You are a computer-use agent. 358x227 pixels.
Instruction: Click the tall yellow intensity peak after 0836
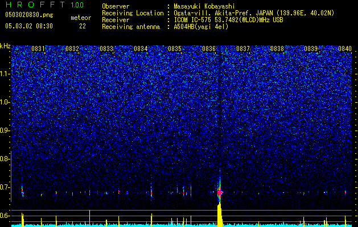[220, 215]
